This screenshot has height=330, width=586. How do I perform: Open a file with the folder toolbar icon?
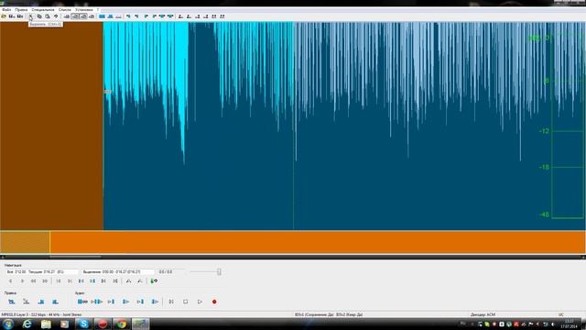[x=4, y=16]
